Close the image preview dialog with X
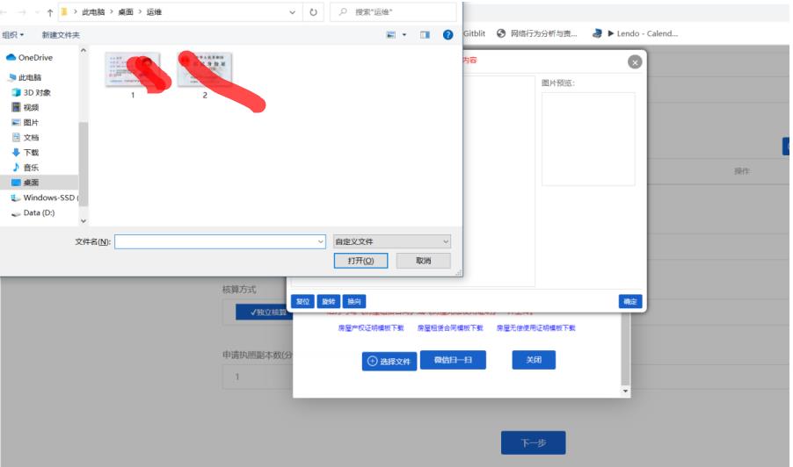This screenshot has width=793, height=467. click(635, 62)
